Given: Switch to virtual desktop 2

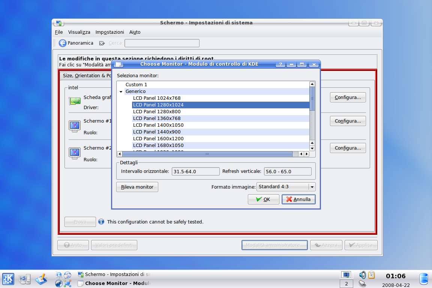Looking at the screenshot, I should pyautogui.click(x=346, y=284).
